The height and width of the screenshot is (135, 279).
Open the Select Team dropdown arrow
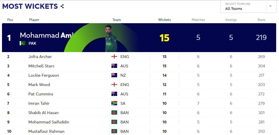point(270,6)
